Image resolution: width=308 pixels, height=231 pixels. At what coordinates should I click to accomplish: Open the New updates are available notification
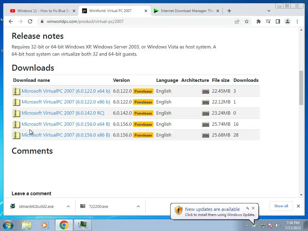coord(212,209)
